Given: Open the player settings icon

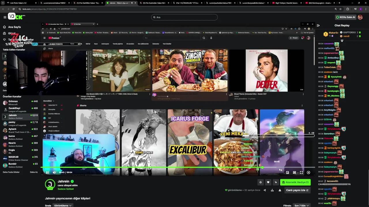Looking at the screenshot, I should click(308, 172).
